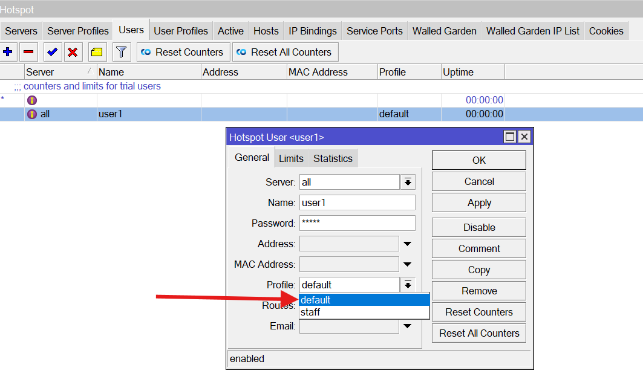Open the User Profiles tab

point(180,31)
